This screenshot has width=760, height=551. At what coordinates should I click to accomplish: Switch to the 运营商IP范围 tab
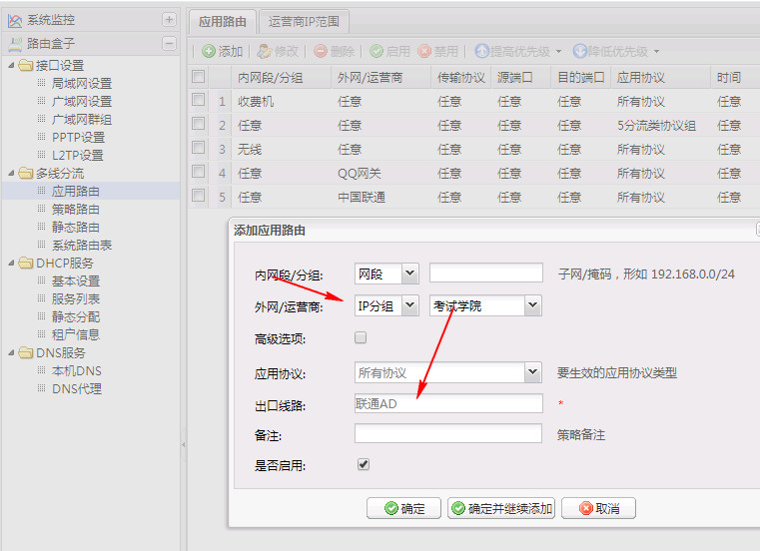[304, 21]
